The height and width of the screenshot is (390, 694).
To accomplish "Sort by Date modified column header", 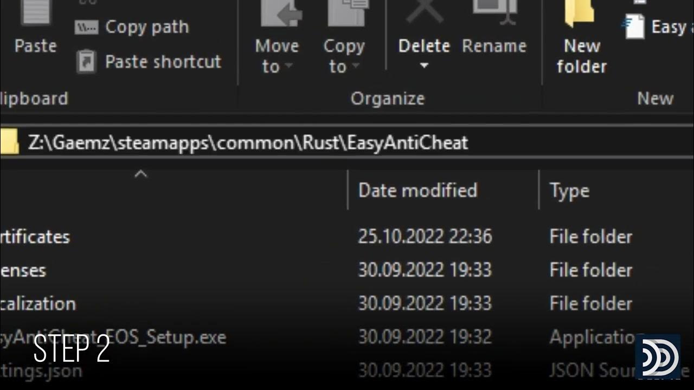I will coord(417,190).
